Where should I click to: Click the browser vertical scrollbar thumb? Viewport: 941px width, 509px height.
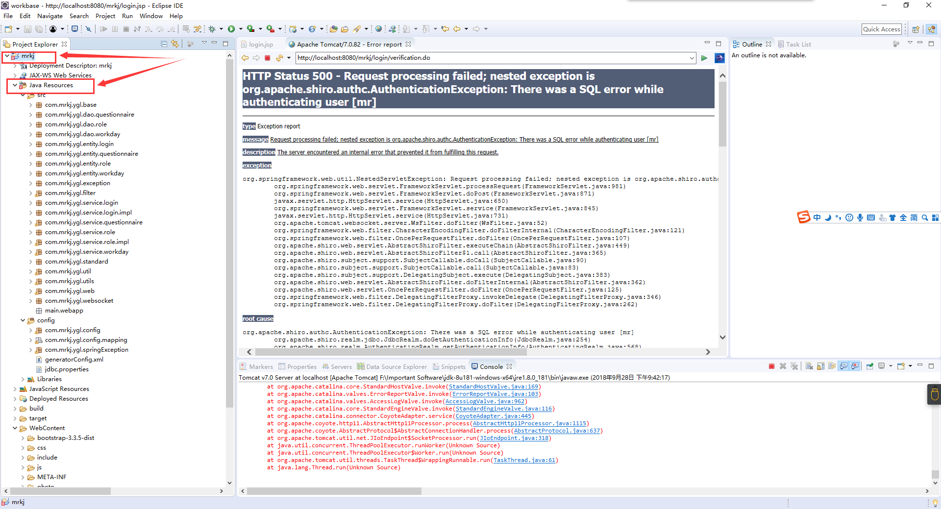(x=722, y=114)
